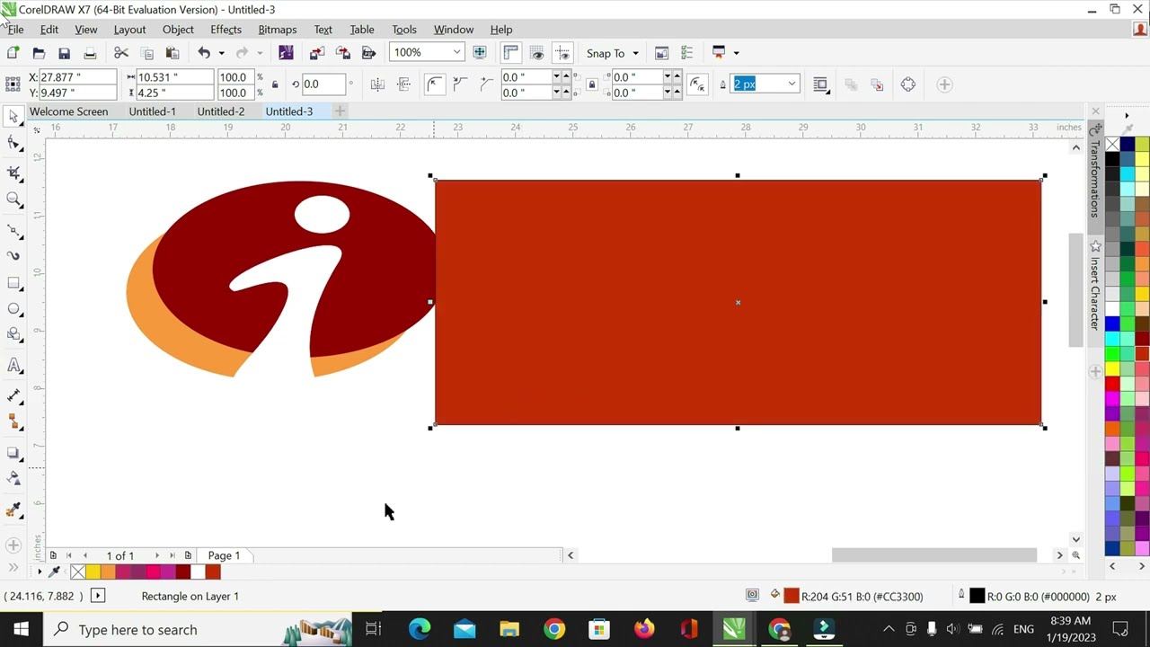1150x647 pixels.
Task: Select Round corner type
Action: click(435, 84)
